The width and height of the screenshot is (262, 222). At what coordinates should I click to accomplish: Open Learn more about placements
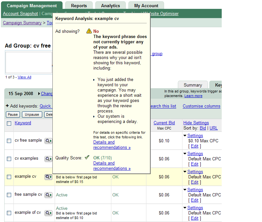point(193,96)
